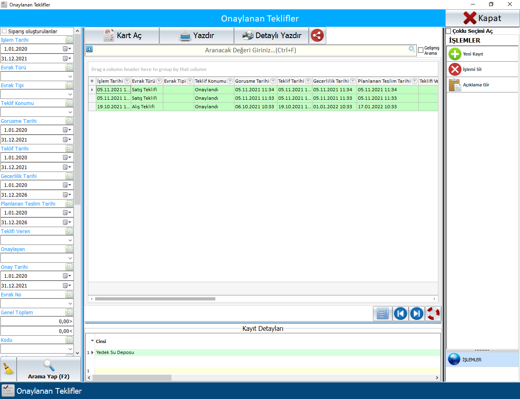This screenshot has height=399, width=520.
Task: Click the blue down-arrow icon beside search field
Action: click(89, 49)
